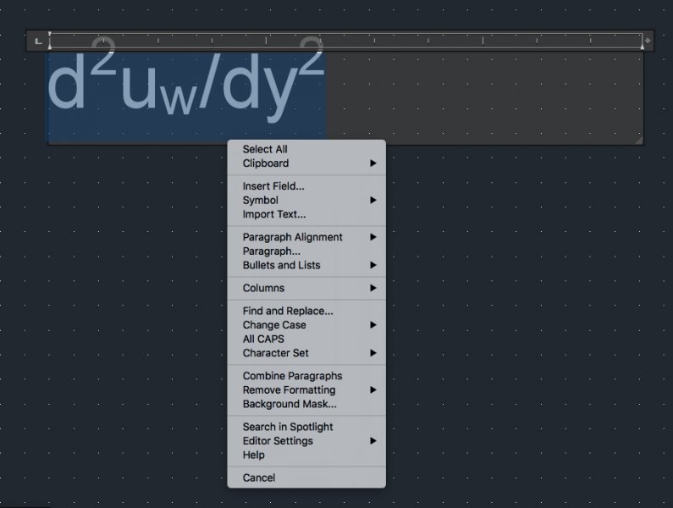Screen dimensions: 673x508
Task: Click the right indent marker on ruler
Action: point(643,46)
